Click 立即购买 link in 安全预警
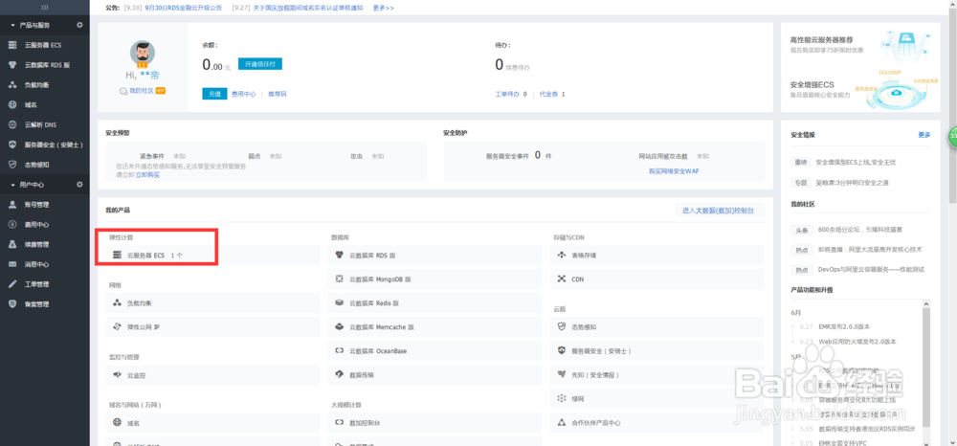The image size is (957, 446). coord(147,174)
